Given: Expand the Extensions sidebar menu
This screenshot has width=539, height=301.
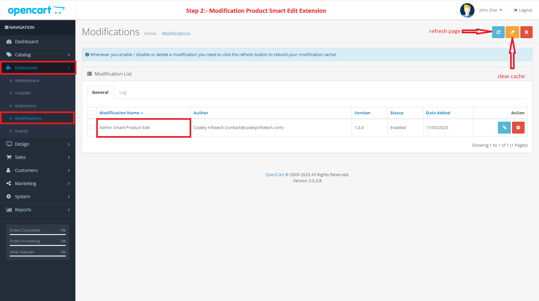Looking at the screenshot, I should (26, 68).
